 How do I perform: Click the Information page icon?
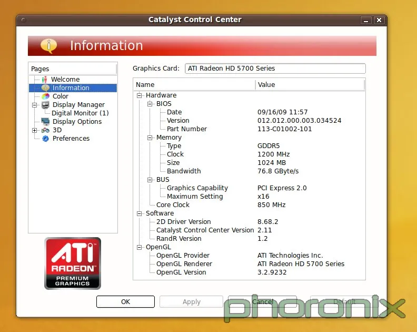tap(45, 88)
